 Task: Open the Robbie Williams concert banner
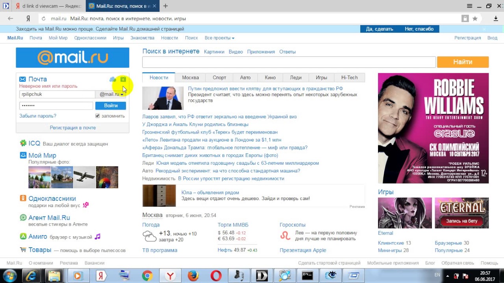coord(433,128)
